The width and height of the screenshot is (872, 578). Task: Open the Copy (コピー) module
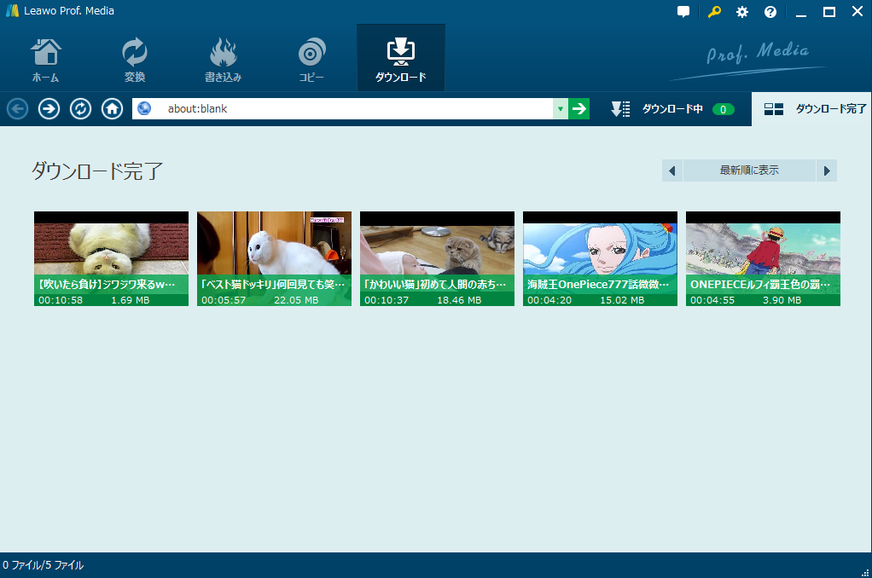(x=311, y=60)
